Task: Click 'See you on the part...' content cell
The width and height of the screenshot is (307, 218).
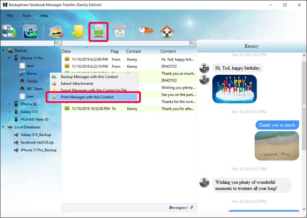Action: pyautogui.click(x=178, y=94)
